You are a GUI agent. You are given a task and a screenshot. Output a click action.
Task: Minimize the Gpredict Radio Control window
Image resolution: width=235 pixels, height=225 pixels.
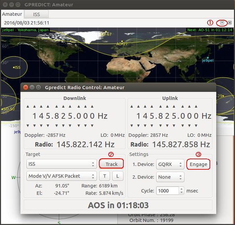point(32,87)
